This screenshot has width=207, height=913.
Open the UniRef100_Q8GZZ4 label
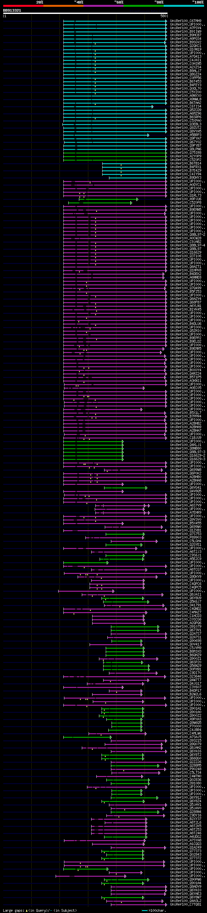186,74
